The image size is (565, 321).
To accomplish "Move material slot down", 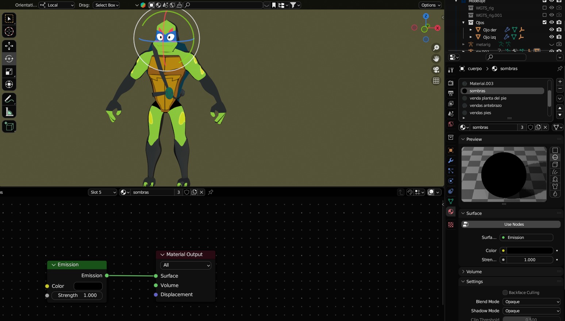I will click(x=560, y=115).
